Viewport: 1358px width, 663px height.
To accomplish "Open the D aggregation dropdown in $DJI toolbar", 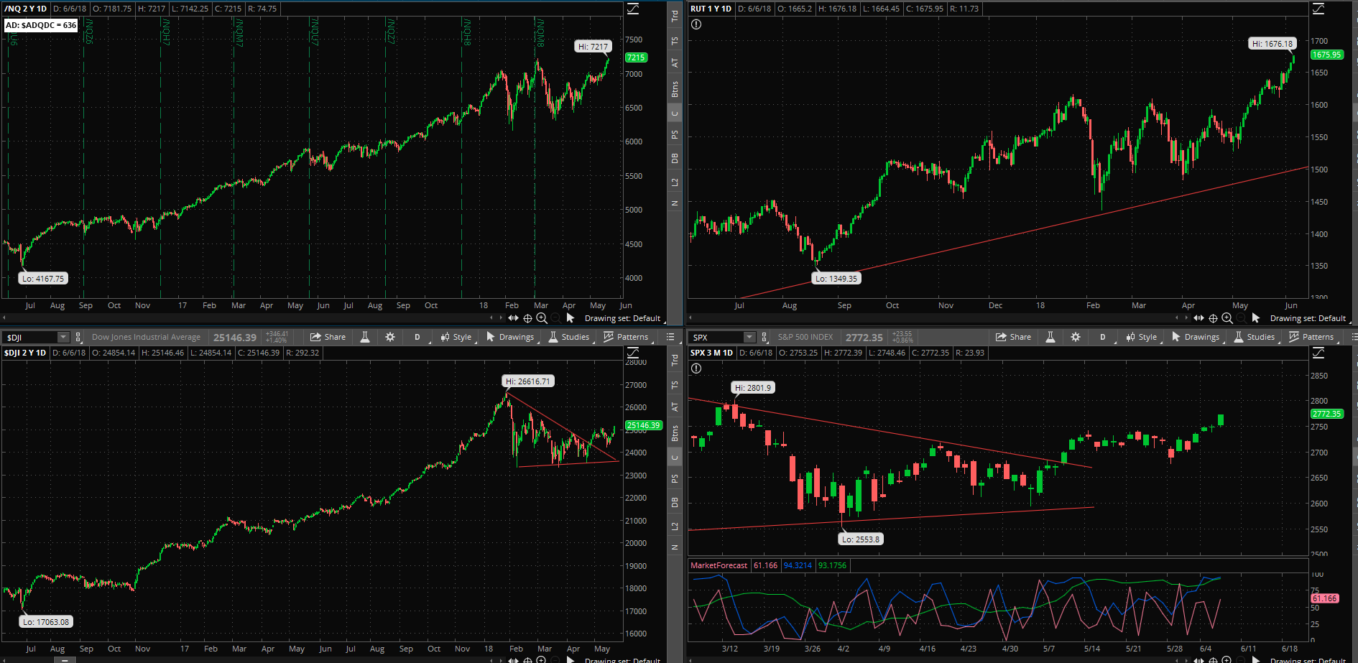I will 417,337.
